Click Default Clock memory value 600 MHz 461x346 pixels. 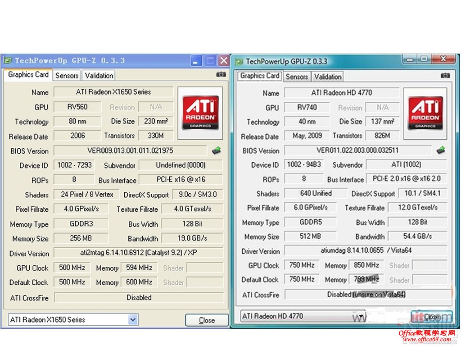pos(139,282)
